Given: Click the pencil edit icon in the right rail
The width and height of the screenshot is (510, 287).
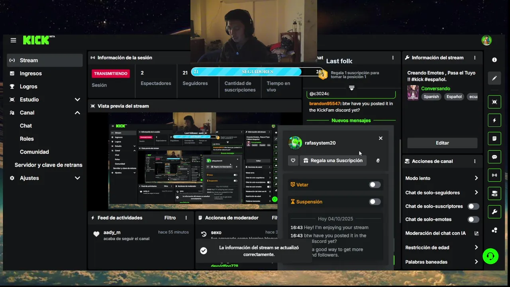Looking at the screenshot, I should (x=494, y=78).
